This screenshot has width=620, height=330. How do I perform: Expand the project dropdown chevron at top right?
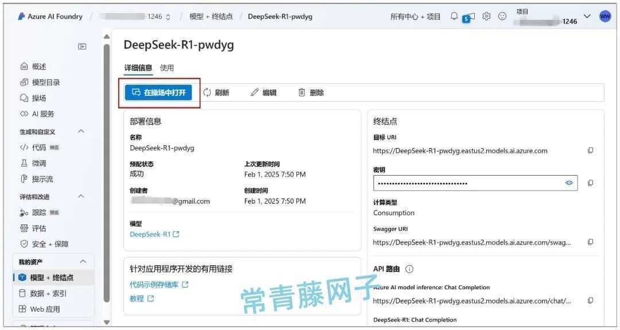(587, 17)
